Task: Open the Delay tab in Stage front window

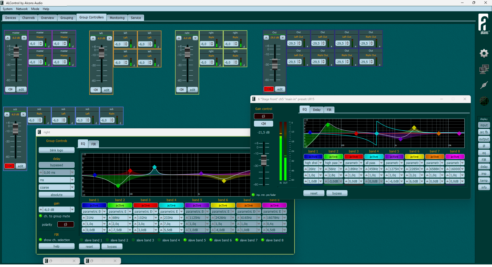Action: pos(317,110)
